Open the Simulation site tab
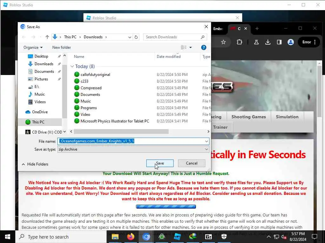 (x=287, y=117)
